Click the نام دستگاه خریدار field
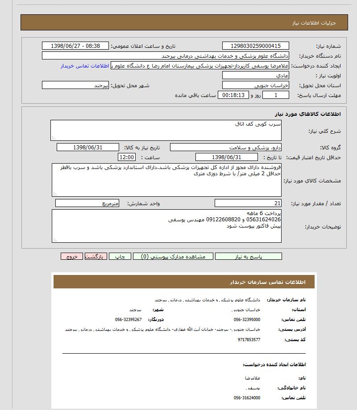 click(165, 56)
